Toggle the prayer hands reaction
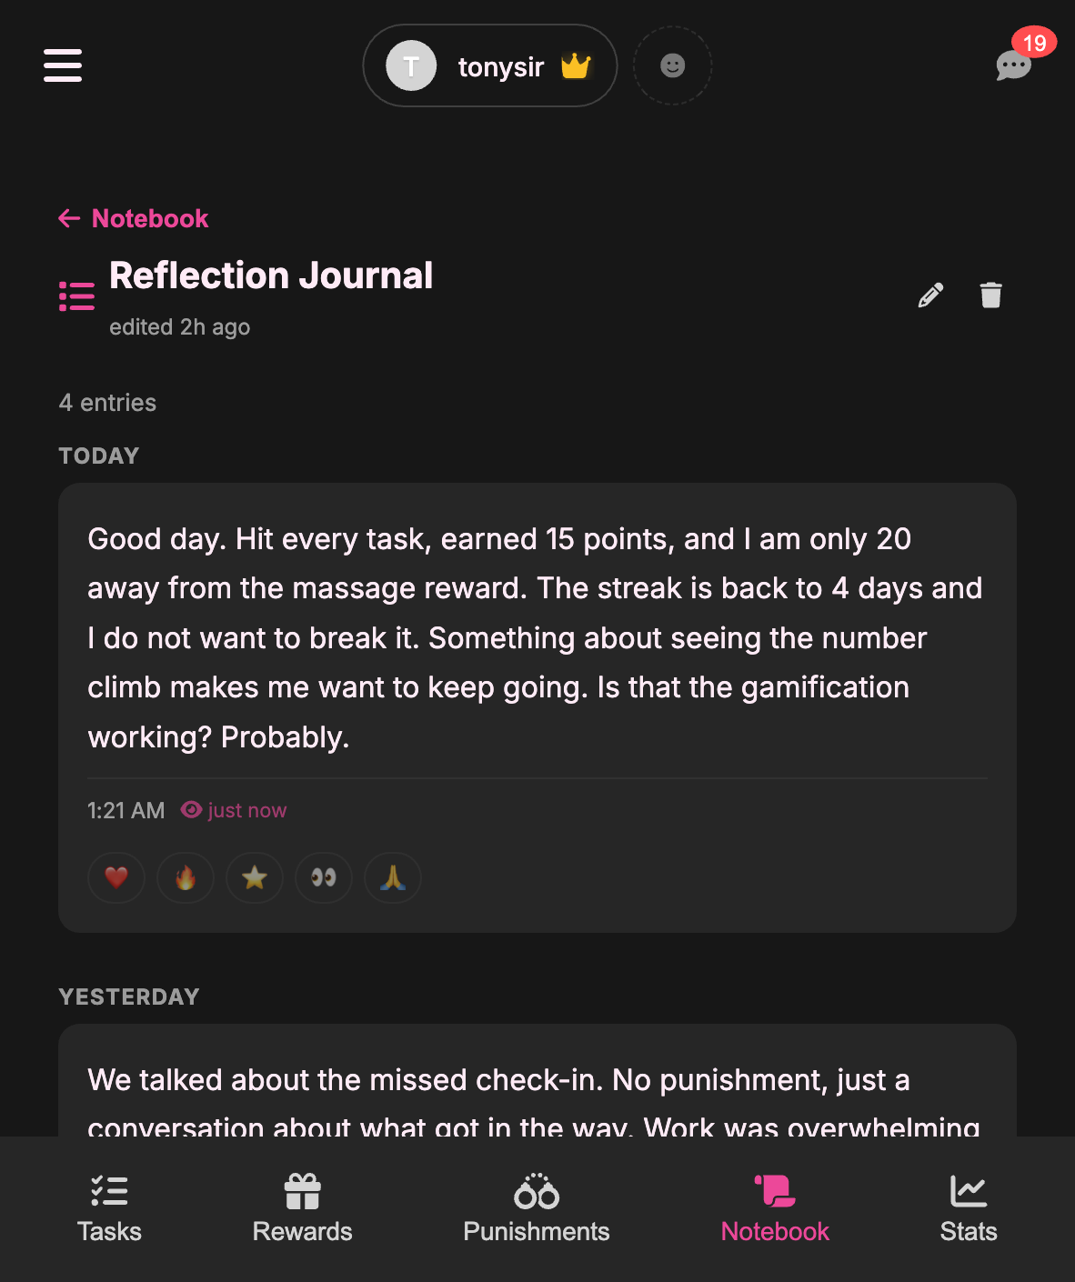The width and height of the screenshot is (1075, 1282). pyautogui.click(x=392, y=877)
